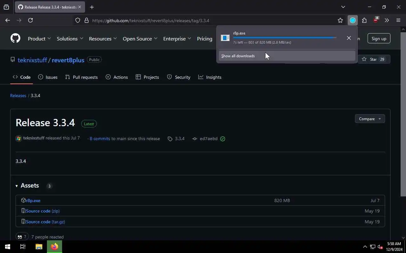This screenshot has width=406, height=253.
Task: Click the network tray icon
Action: coord(373,247)
